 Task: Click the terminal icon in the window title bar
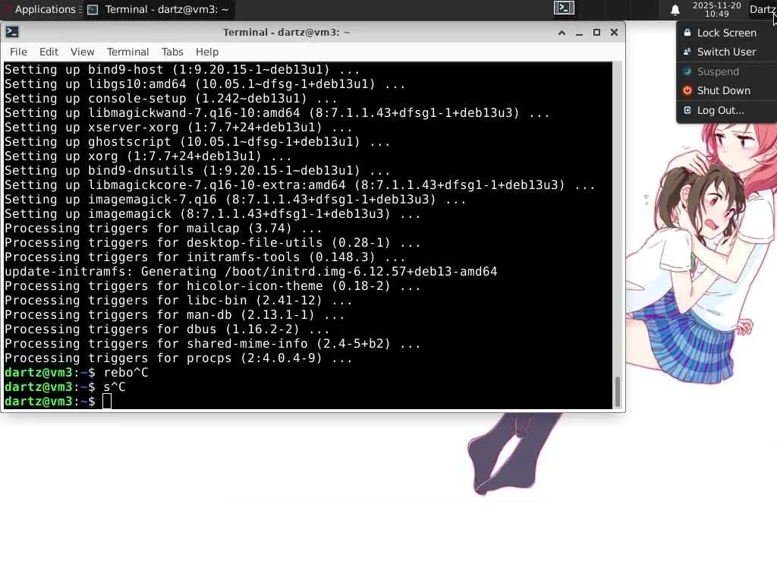click(12, 32)
